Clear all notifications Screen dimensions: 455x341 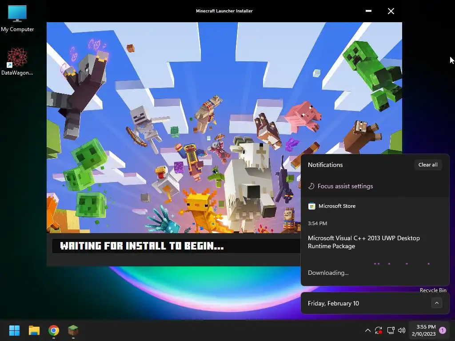pyautogui.click(x=428, y=165)
